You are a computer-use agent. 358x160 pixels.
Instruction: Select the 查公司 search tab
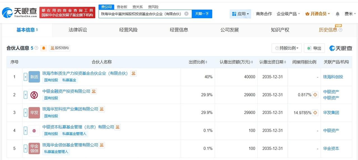click(x=106, y=7)
